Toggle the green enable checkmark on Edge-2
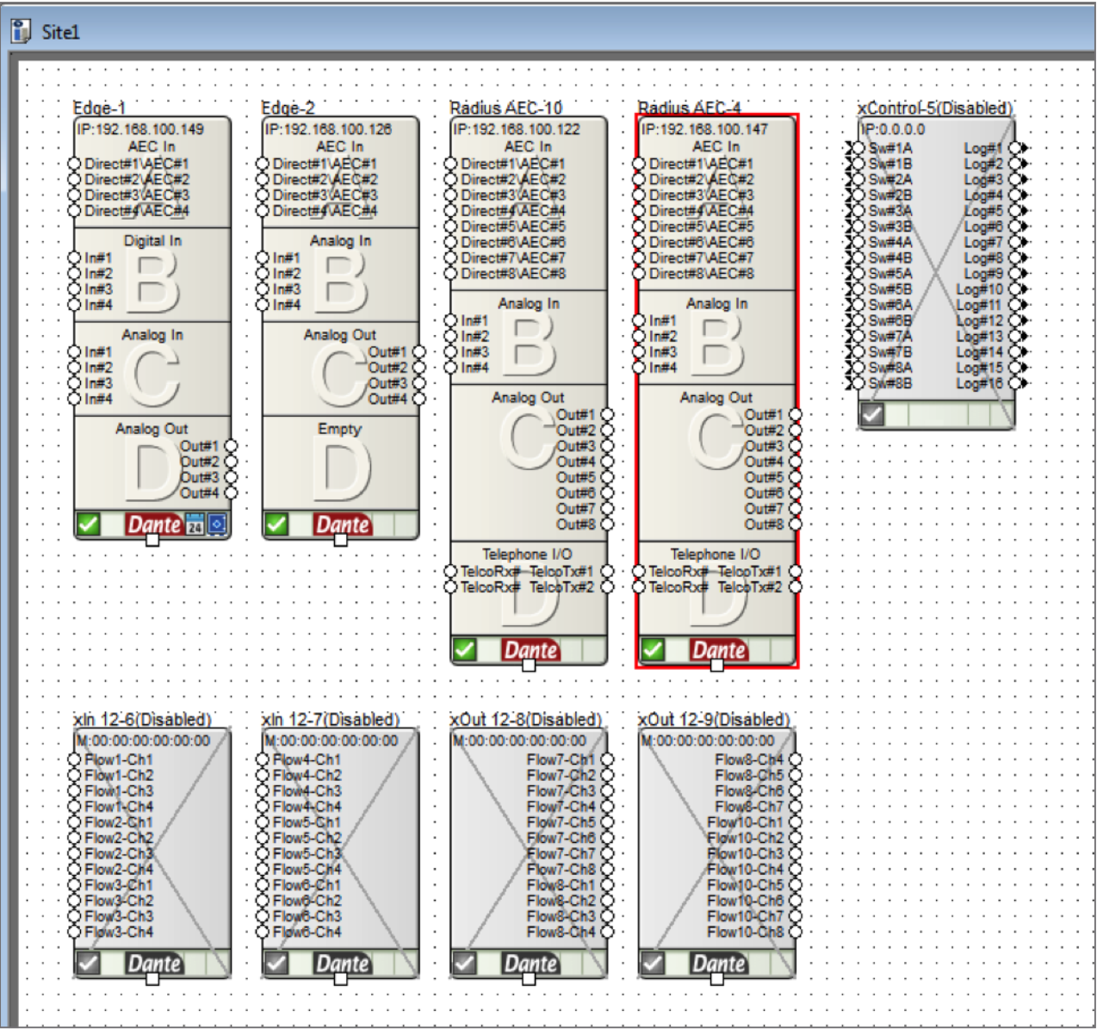The height and width of the screenshot is (1029, 1097). click(x=276, y=524)
